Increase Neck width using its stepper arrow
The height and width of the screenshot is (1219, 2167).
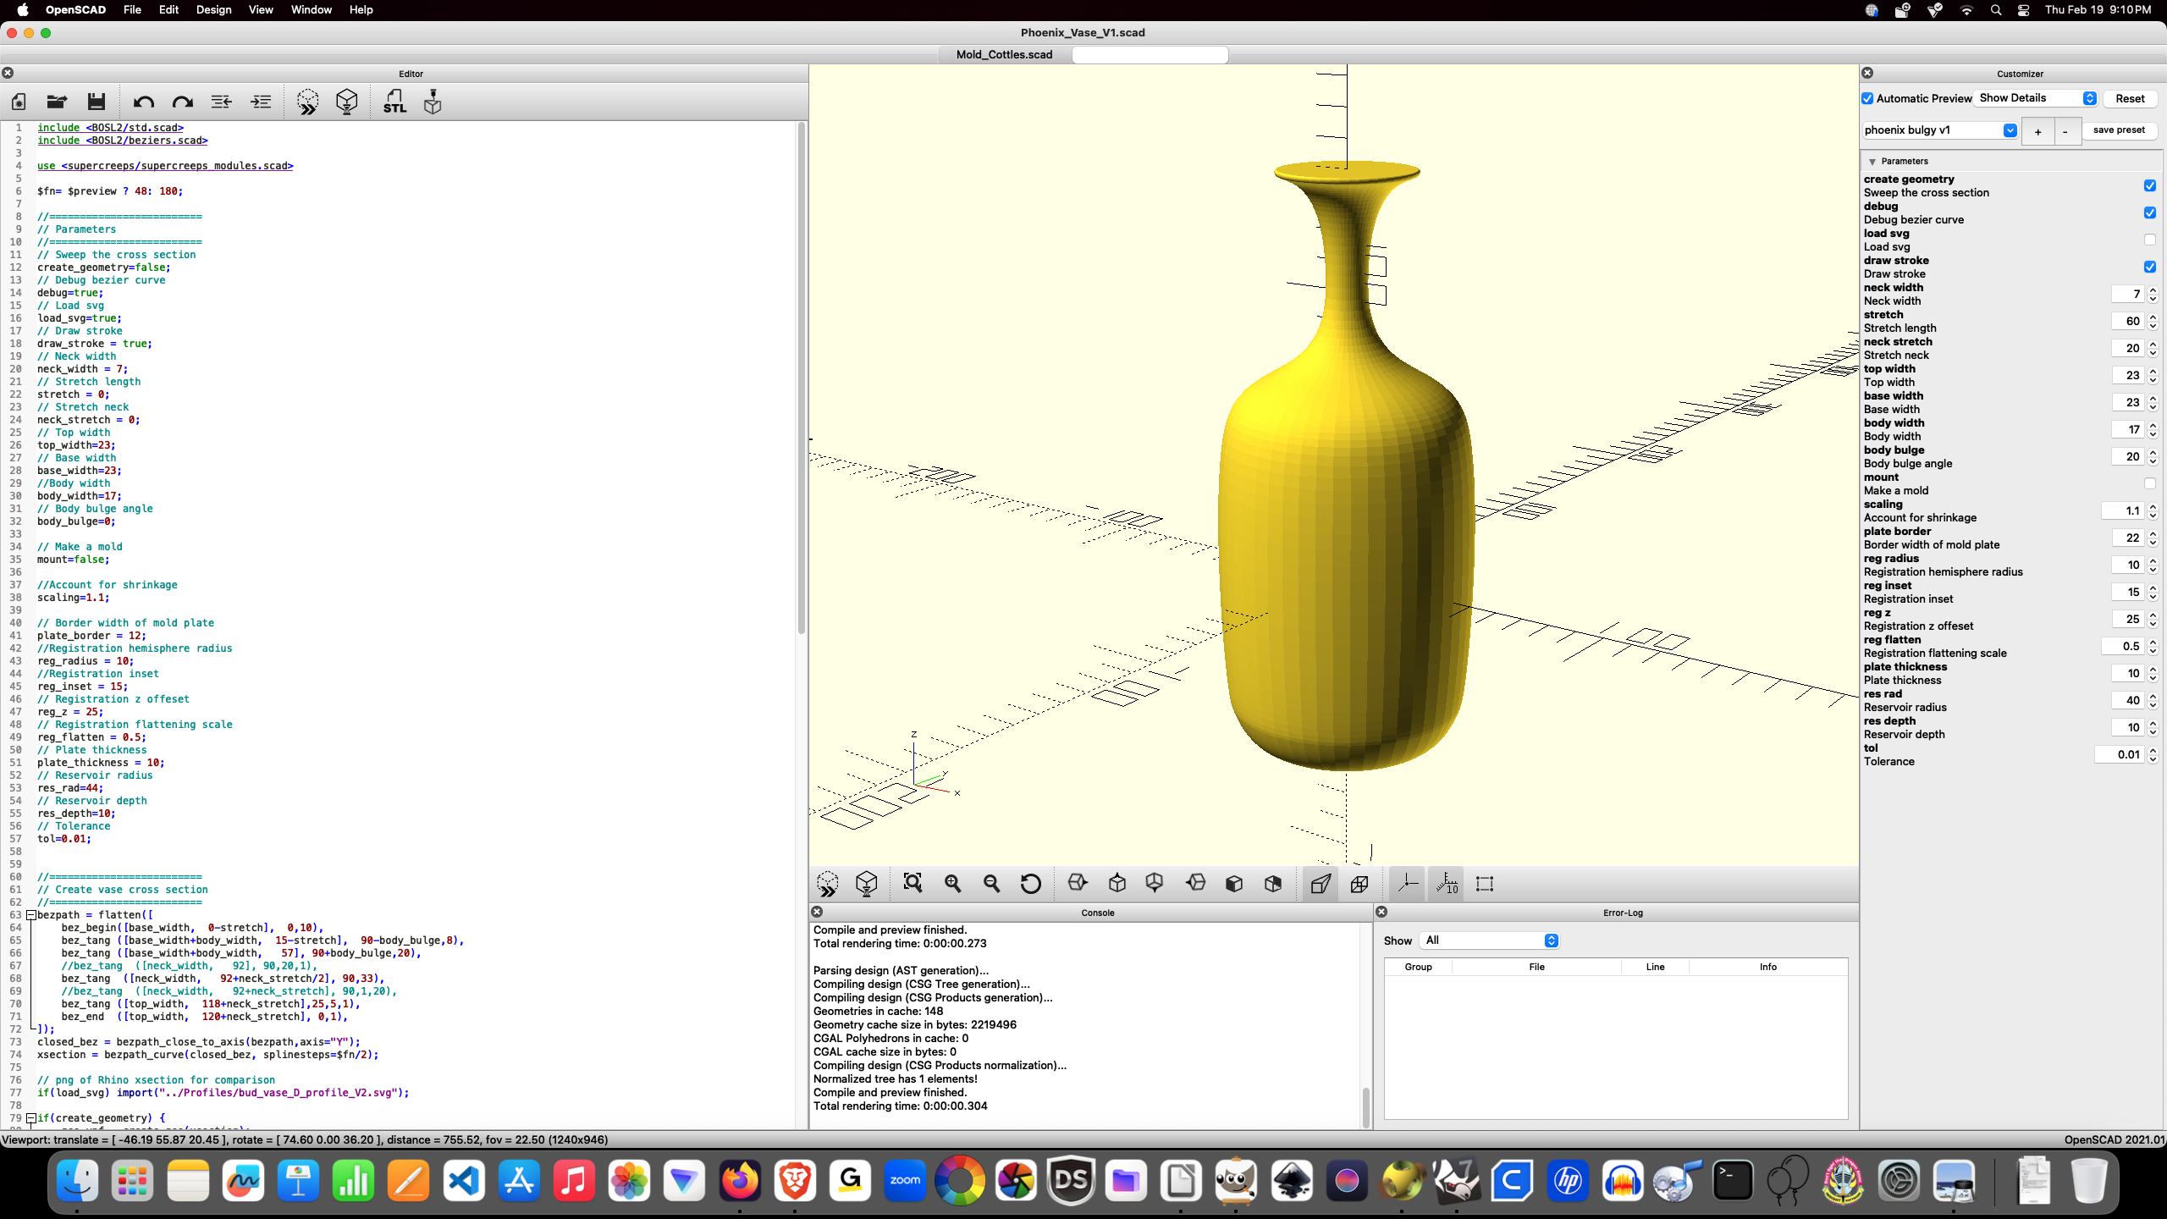(x=2153, y=290)
